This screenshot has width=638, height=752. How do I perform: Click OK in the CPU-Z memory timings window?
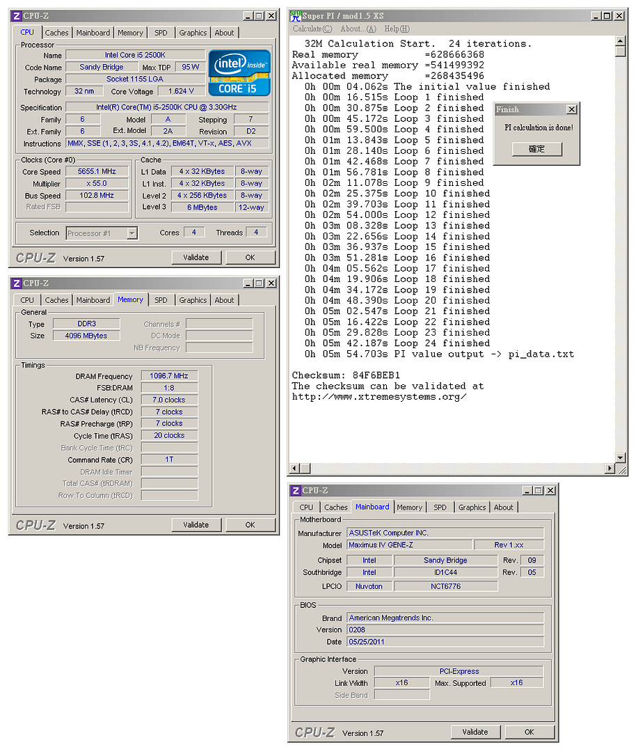click(x=250, y=525)
